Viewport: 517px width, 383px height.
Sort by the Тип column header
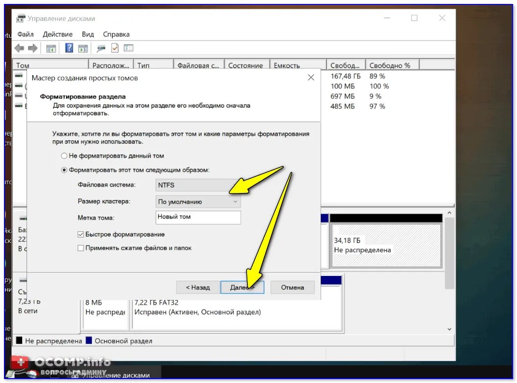click(153, 65)
